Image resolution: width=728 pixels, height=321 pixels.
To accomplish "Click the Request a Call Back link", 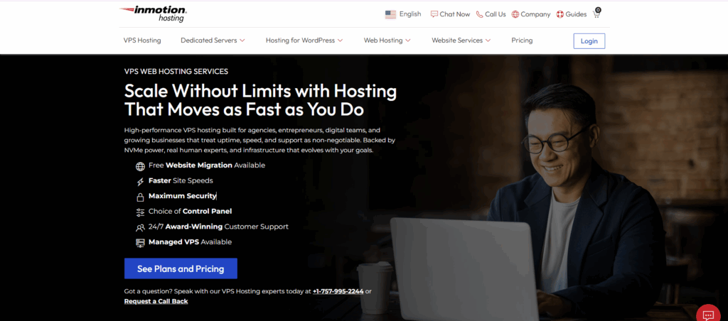I will pyautogui.click(x=156, y=301).
